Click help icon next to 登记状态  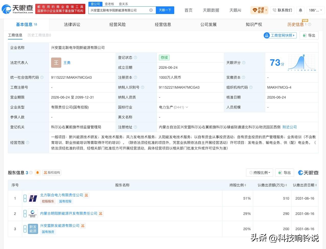point(135,58)
